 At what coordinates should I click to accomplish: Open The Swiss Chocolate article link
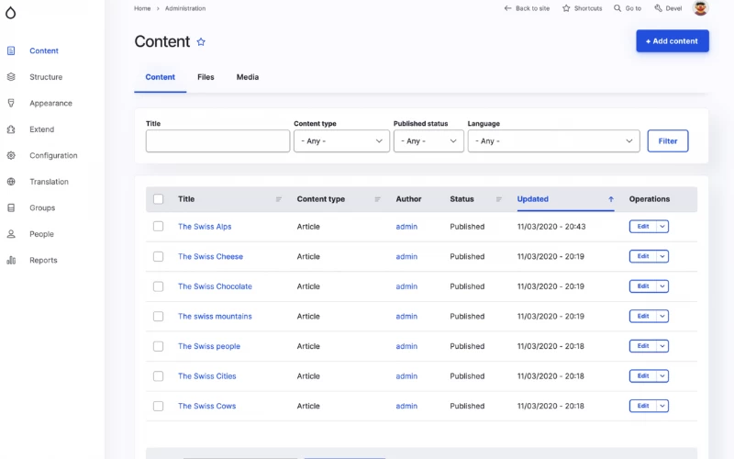pyautogui.click(x=215, y=286)
